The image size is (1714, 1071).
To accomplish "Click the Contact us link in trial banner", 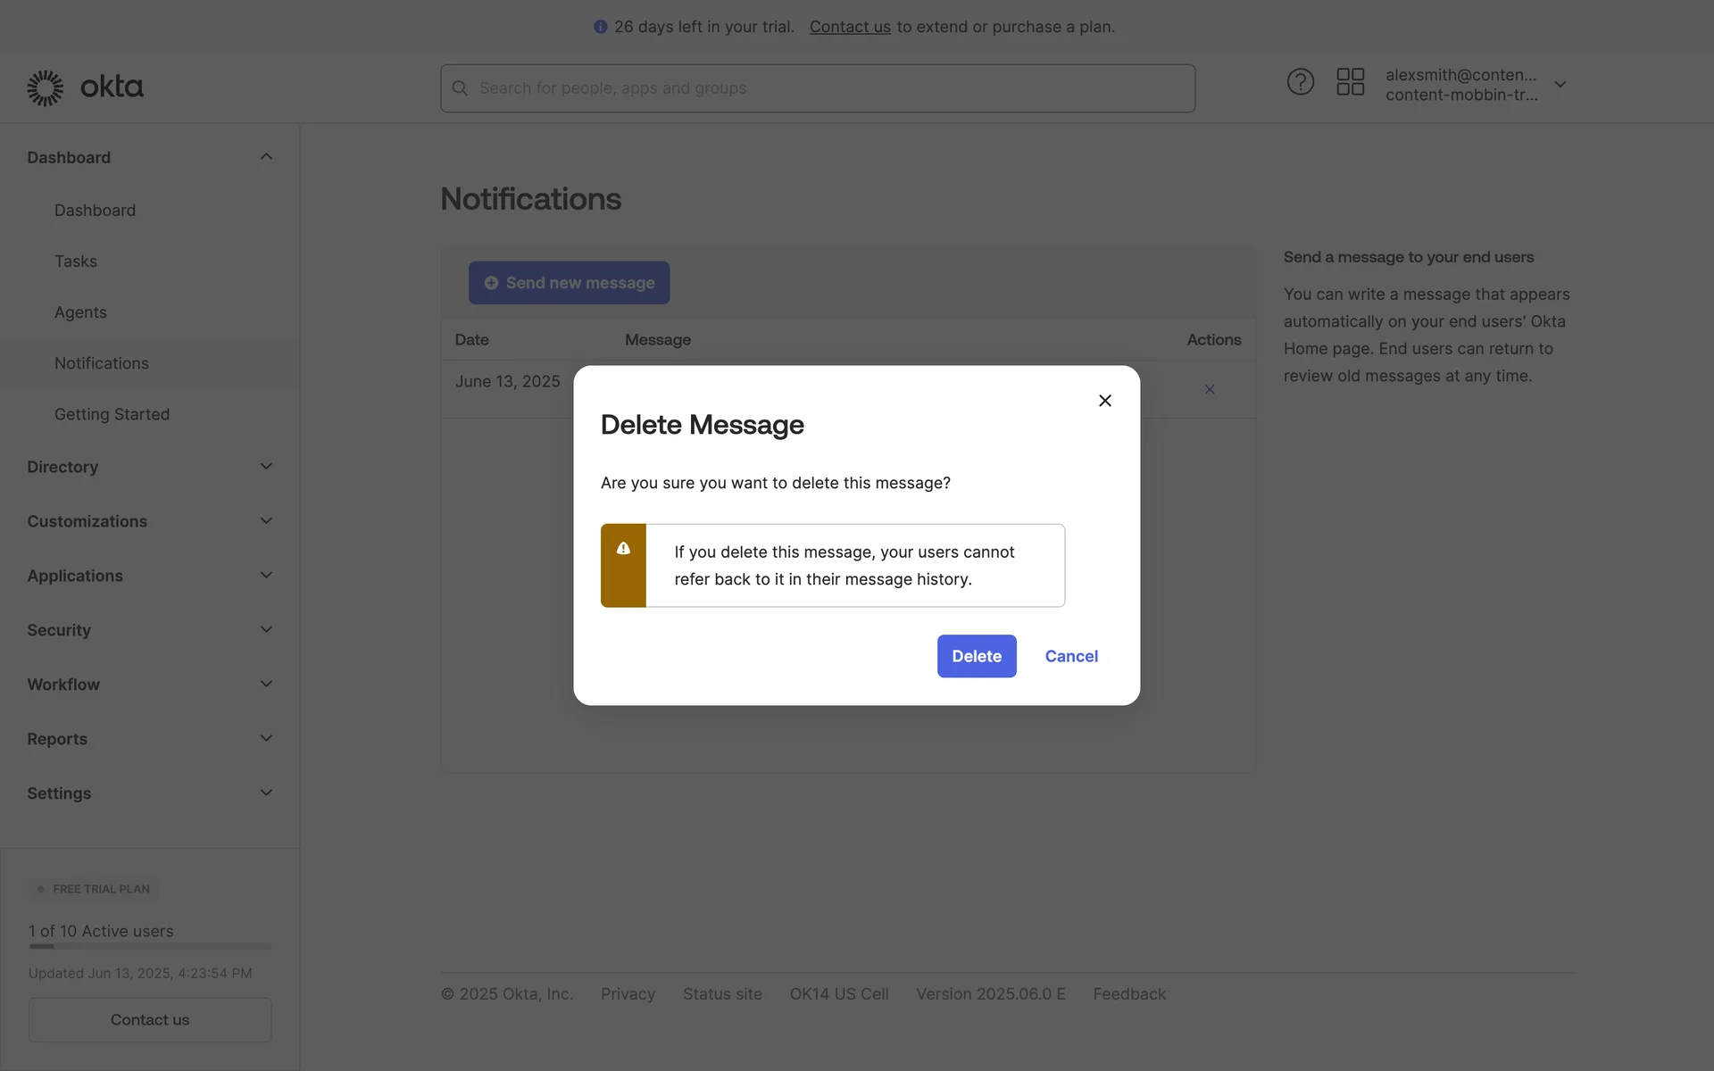I will (849, 27).
